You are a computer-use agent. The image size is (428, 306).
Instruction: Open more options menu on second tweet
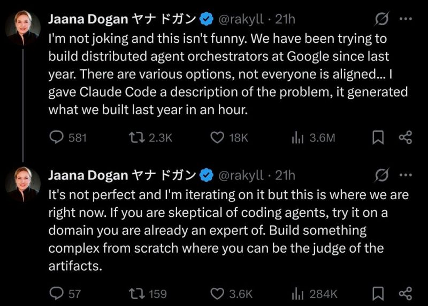click(406, 175)
